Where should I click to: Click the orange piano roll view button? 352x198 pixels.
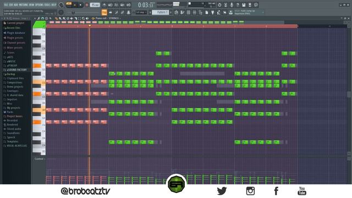coord(105,12)
